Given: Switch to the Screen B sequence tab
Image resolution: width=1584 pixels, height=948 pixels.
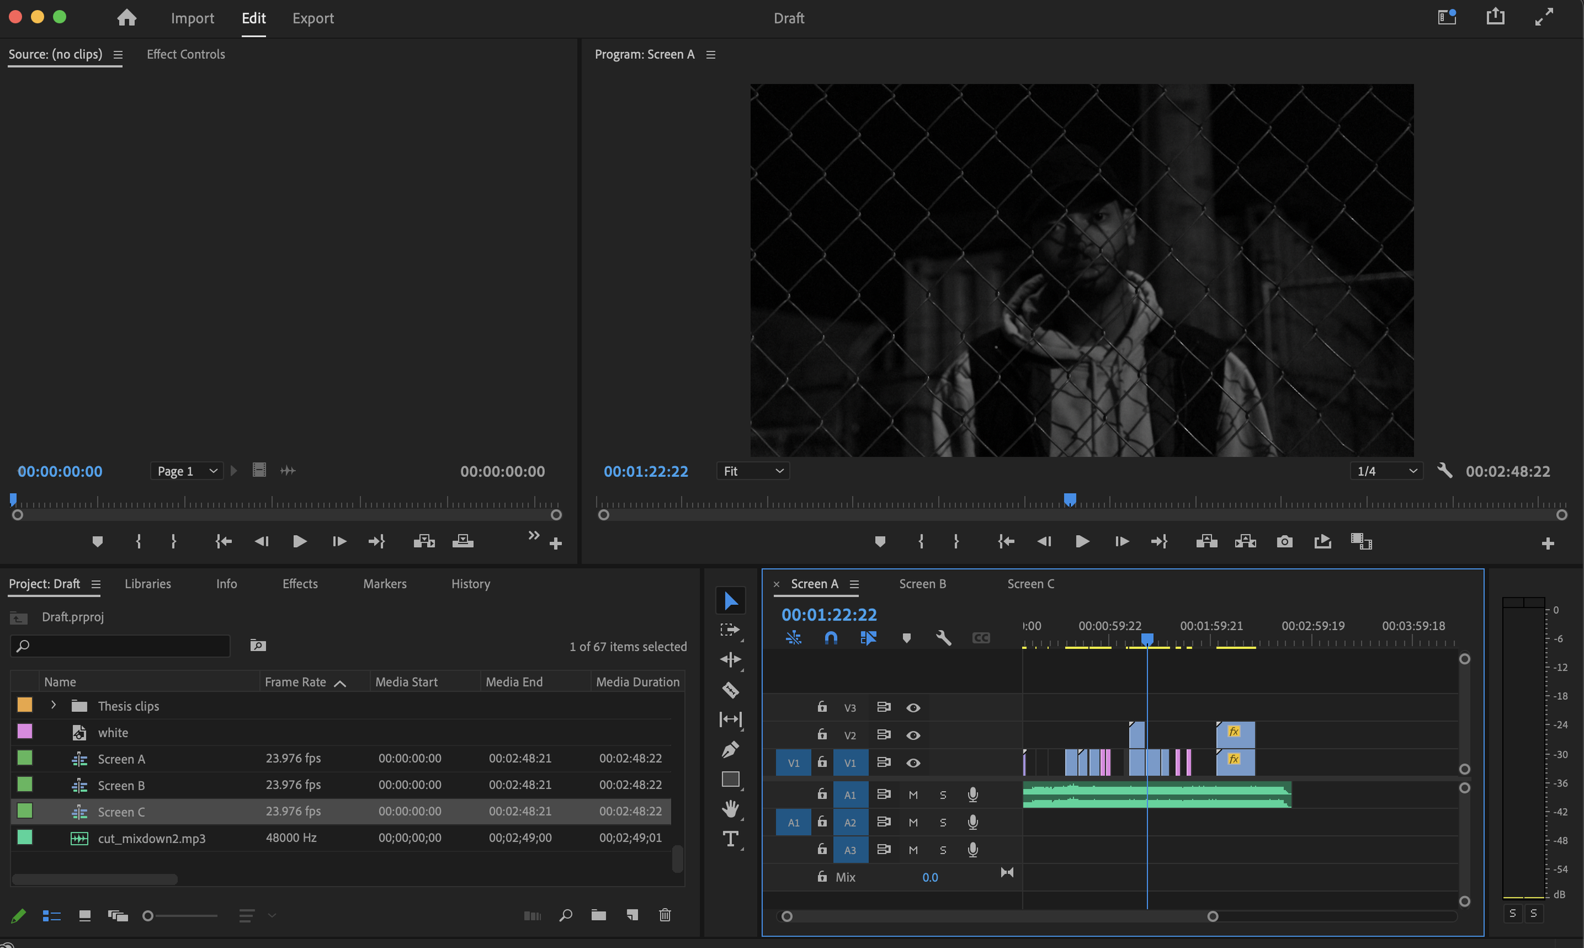Looking at the screenshot, I should click(x=922, y=584).
